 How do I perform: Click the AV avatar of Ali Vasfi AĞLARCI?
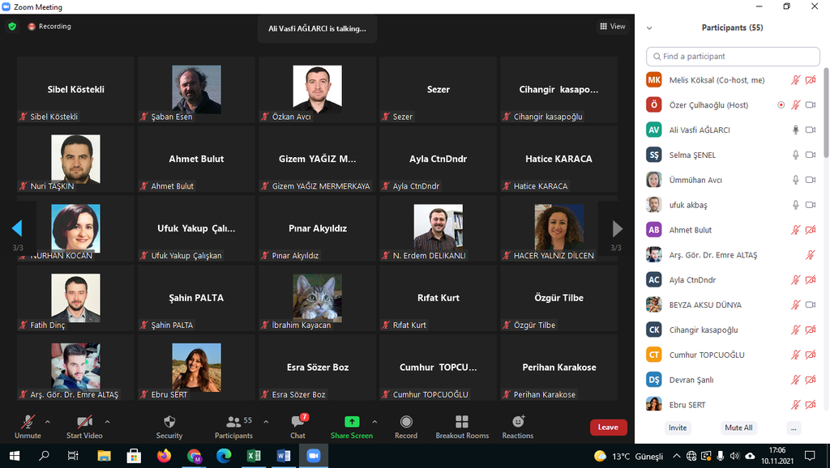click(x=654, y=130)
